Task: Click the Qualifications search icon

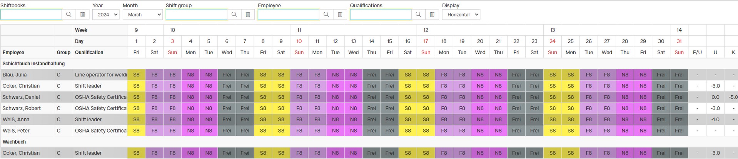Action: (418, 15)
